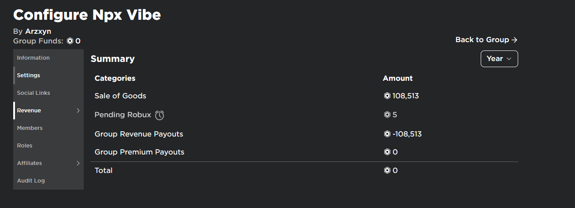This screenshot has height=208, width=575.
Task: Select the Roles sidebar entry
Action: pyautogui.click(x=25, y=146)
